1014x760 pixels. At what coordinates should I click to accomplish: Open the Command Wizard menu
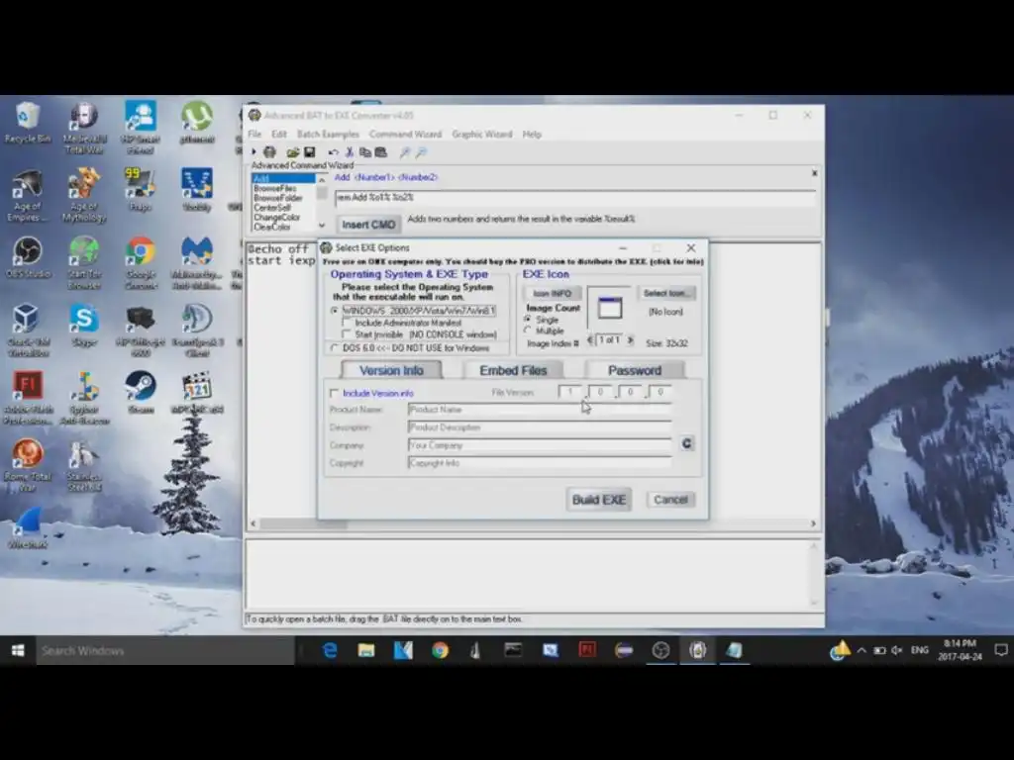pyautogui.click(x=405, y=134)
